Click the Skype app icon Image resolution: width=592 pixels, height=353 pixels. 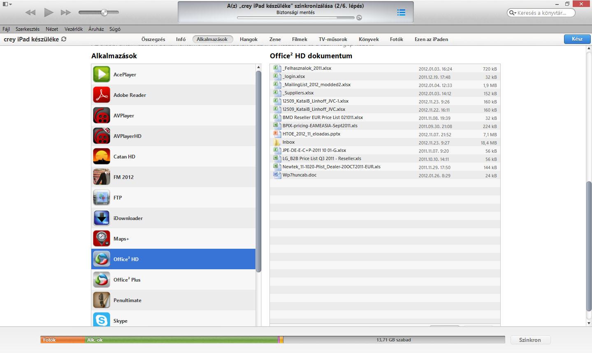tap(102, 320)
